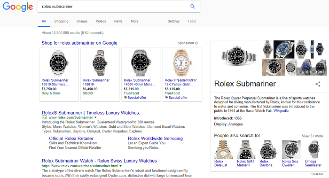
Task: Open Rolex Worldwide Servicing sitelink
Action: [x=155, y=139]
